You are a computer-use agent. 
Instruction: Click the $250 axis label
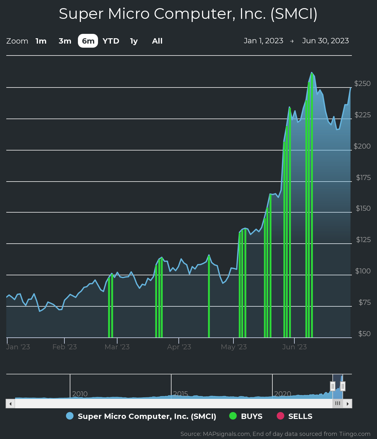362,84
